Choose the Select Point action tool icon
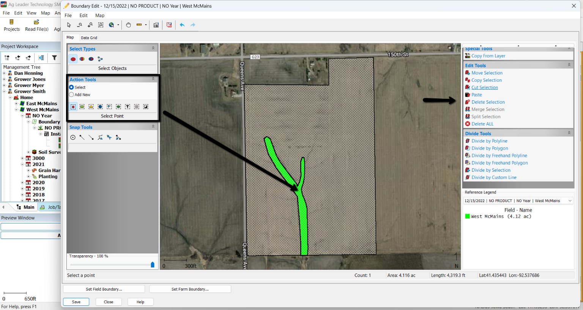Screen dimensions: 583x310 coord(73,107)
